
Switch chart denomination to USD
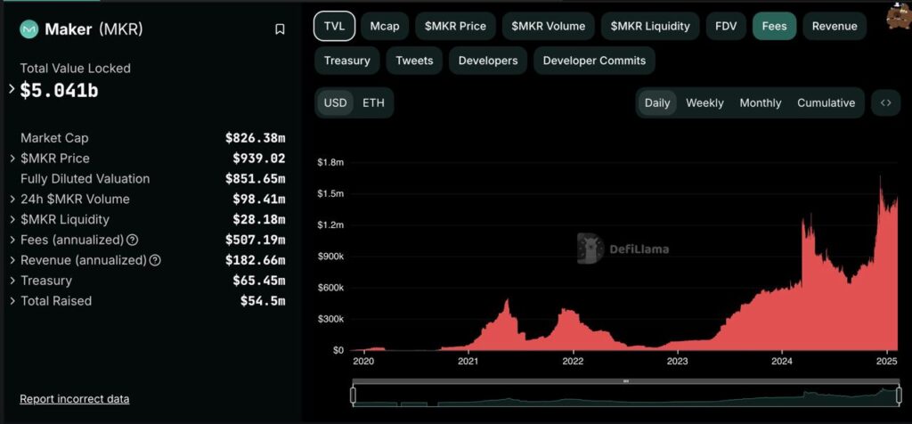tap(335, 103)
